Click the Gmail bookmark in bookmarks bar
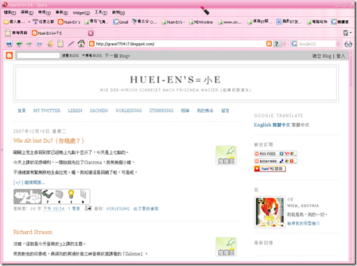This screenshot has height=266, width=357. click(121, 22)
